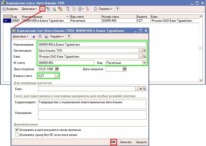
Task: Click the help icon in account dialog toolbar
Action: (x=69, y=36)
